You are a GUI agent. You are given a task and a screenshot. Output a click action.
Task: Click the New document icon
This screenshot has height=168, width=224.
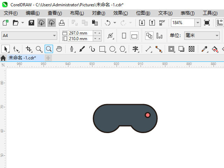point(6,23)
